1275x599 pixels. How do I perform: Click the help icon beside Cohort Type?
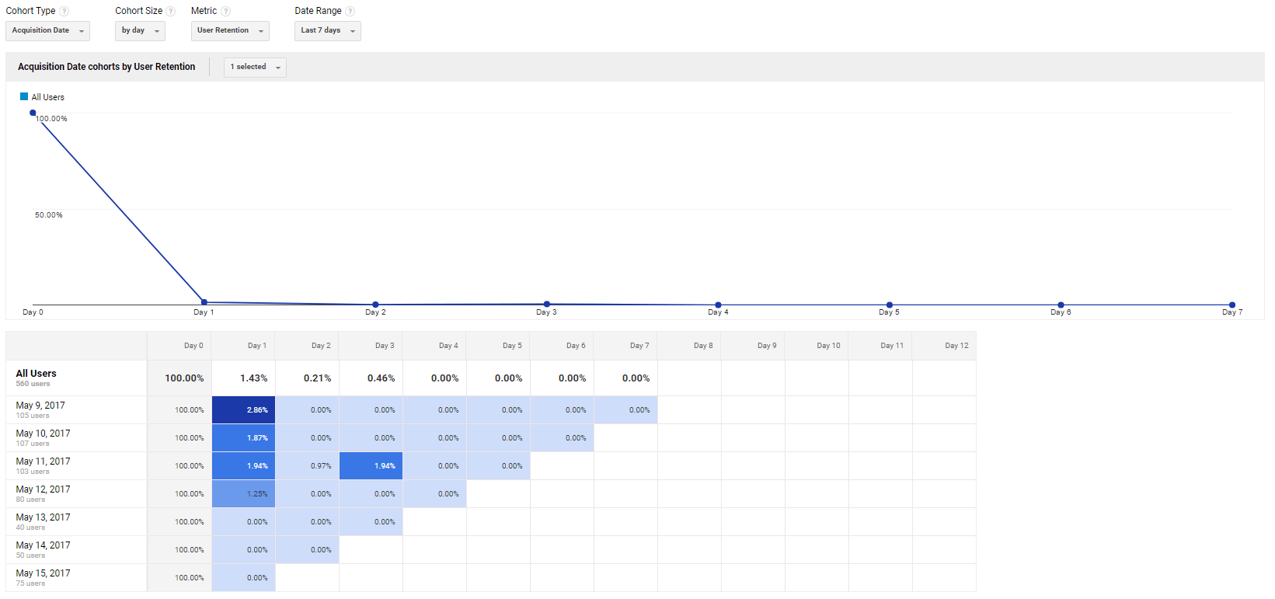(x=64, y=12)
